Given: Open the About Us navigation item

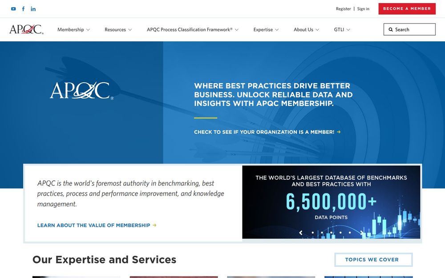Looking at the screenshot, I should [x=303, y=29].
